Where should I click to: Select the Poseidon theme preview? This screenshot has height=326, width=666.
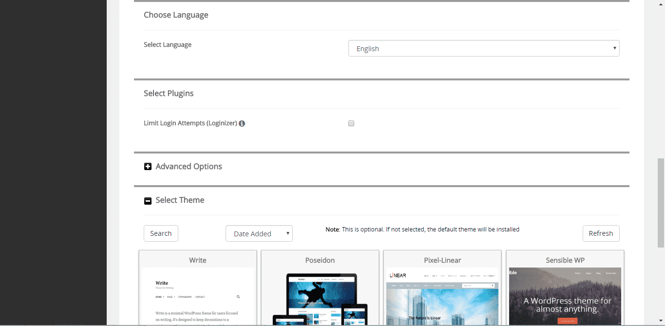tap(320, 296)
